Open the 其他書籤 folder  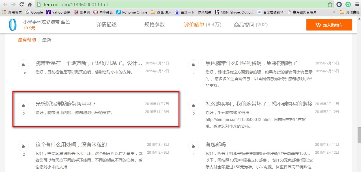coord(350,12)
